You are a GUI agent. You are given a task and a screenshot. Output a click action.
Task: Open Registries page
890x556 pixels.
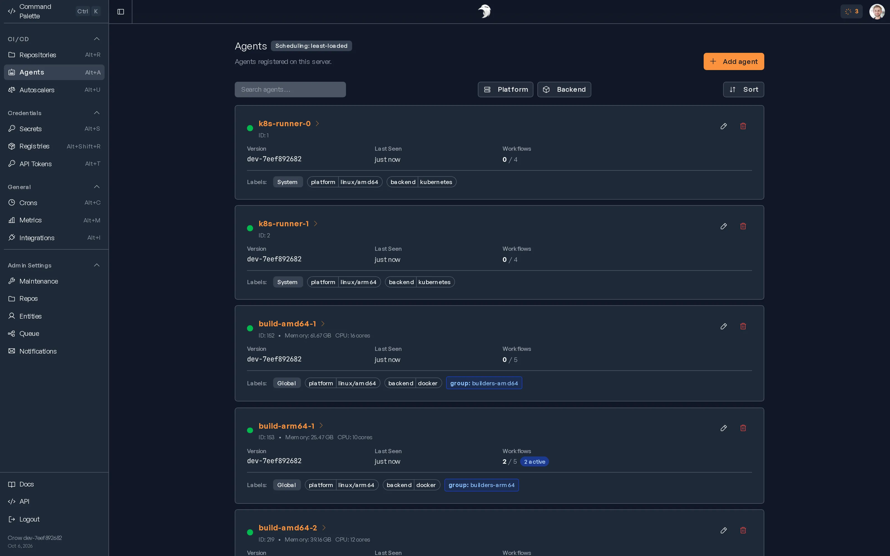54,146
